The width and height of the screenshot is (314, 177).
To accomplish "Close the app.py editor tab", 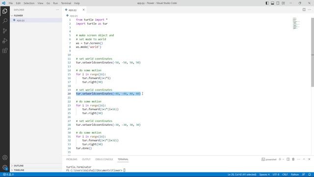I will [83, 10].
